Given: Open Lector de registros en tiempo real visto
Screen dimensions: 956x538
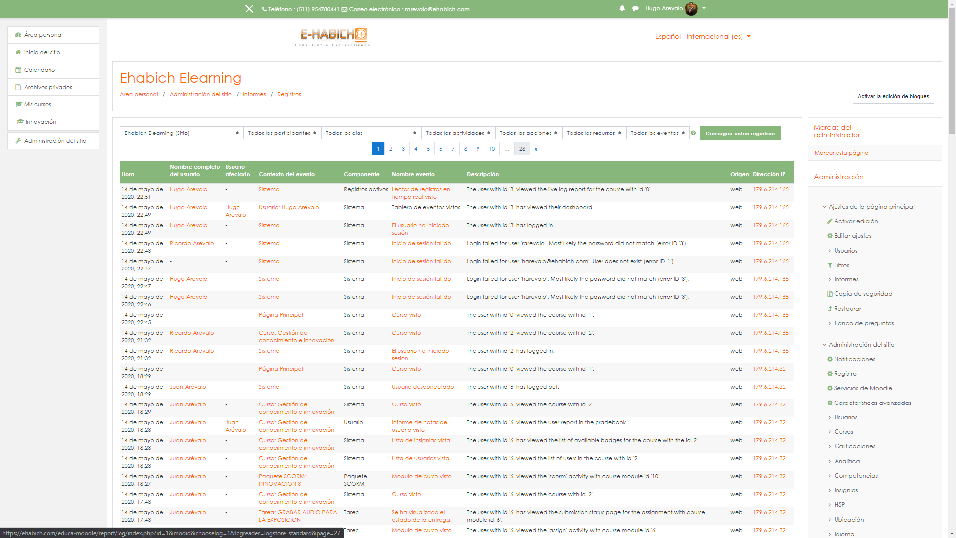Looking at the screenshot, I should pyautogui.click(x=421, y=193).
